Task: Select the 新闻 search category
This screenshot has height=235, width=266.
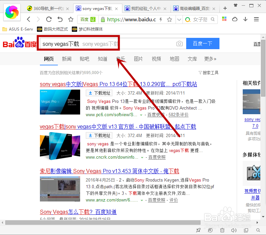Action: [66, 59]
